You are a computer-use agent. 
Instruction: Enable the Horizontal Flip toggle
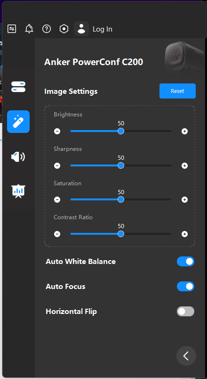185,311
